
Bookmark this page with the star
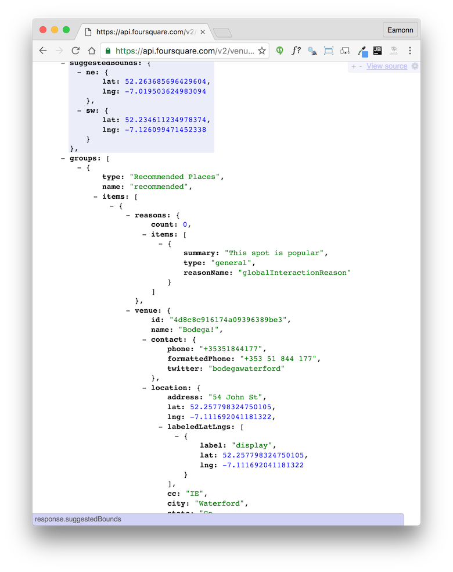pyautogui.click(x=262, y=51)
